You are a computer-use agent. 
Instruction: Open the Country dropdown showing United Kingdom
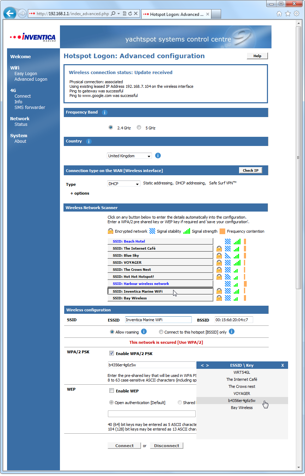coord(129,156)
